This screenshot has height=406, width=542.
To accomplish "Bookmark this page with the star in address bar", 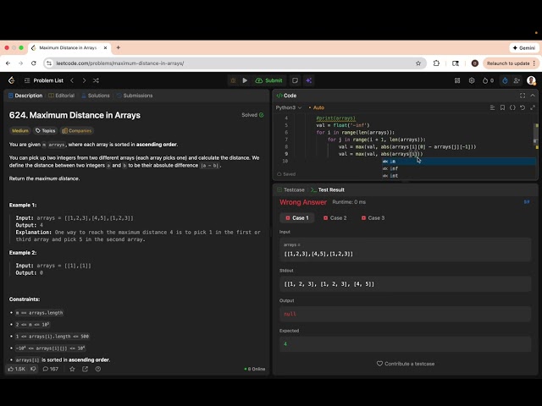I will tap(418, 63).
